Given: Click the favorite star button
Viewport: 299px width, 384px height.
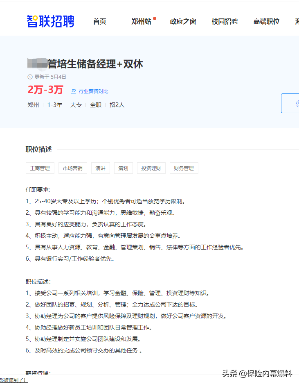Looking at the screenshot, I should (295, 103).
